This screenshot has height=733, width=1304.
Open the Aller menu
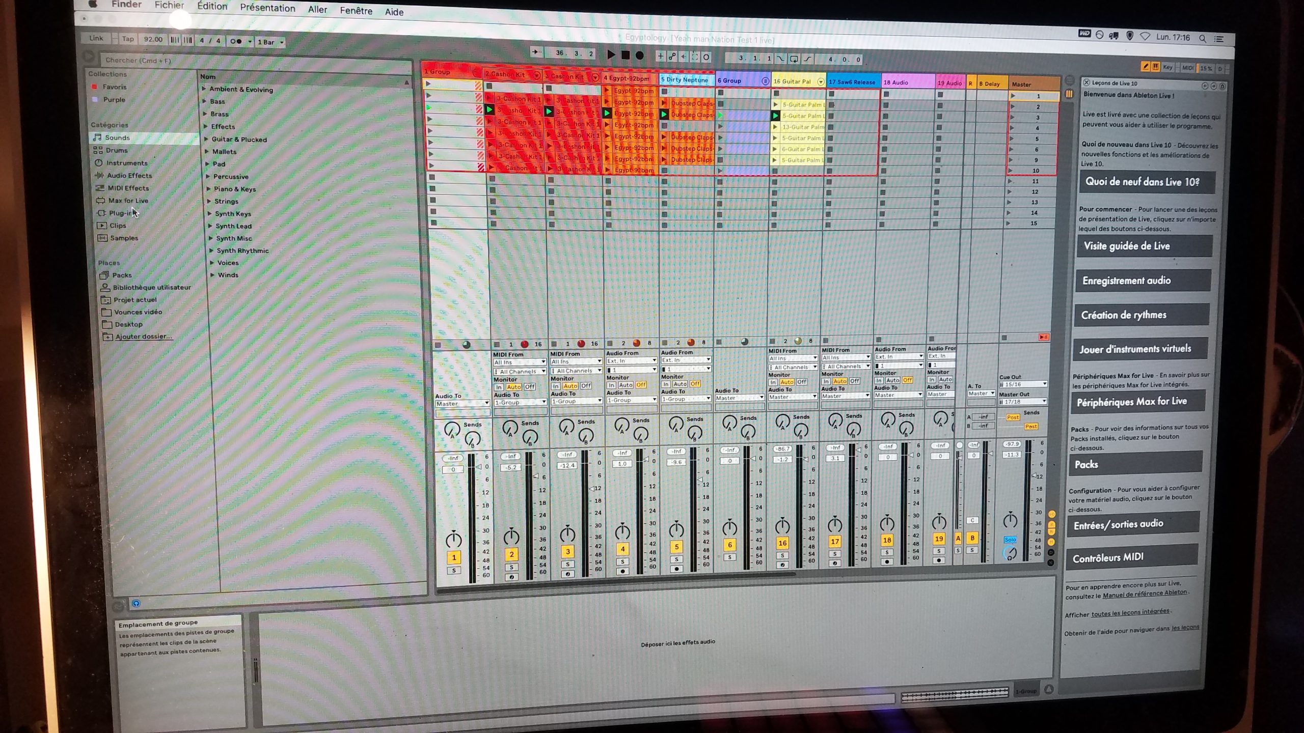click(317, 10)
